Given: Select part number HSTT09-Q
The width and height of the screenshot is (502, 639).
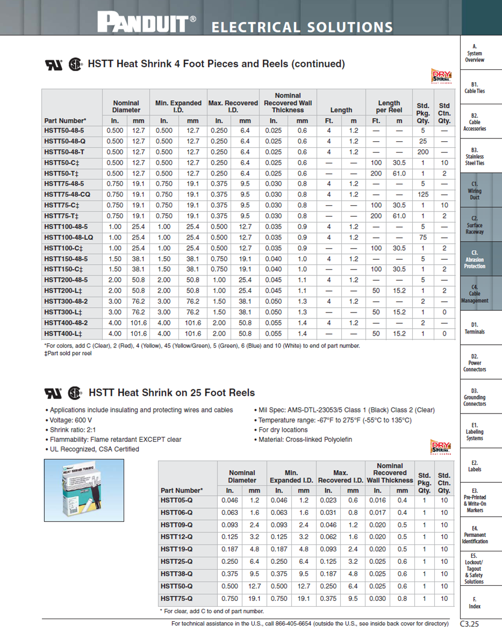Looking at the screenshot, I should (177, 525).
